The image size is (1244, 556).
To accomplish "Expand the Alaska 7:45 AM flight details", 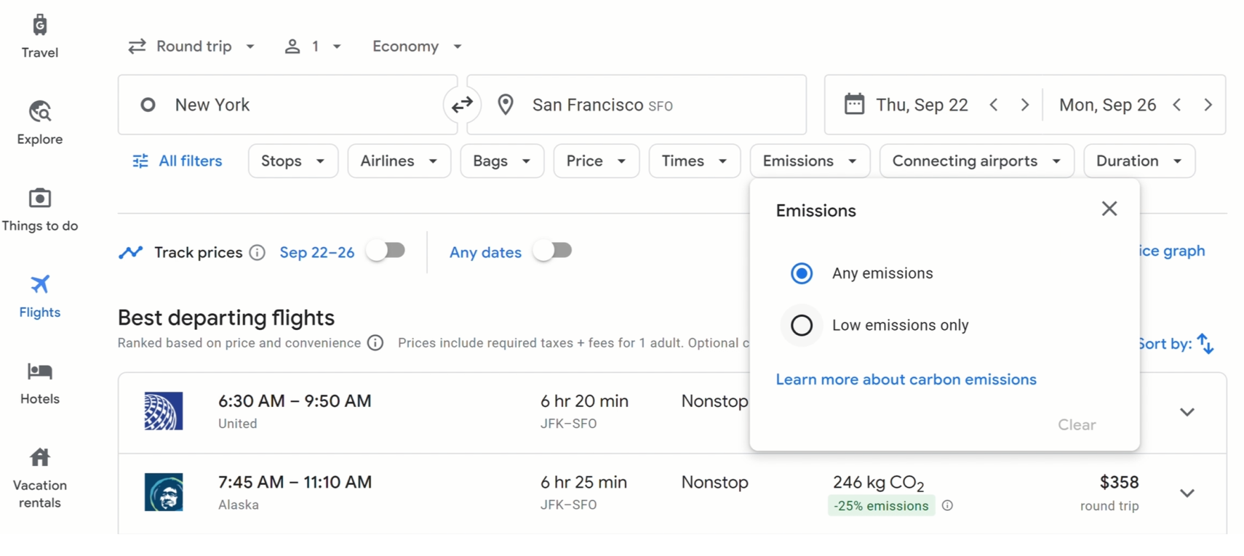I will tap(1187, 493).
